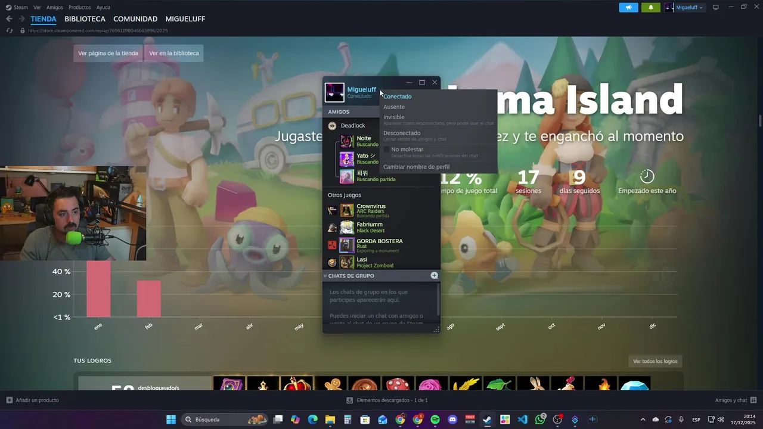This screenshot has width=763, height=429.
Task: Click the Steam taskbar icon
Action: coord(487,419)
